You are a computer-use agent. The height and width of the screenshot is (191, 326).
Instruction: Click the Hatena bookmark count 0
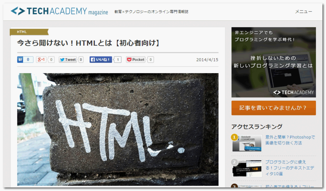click(28, 60)
